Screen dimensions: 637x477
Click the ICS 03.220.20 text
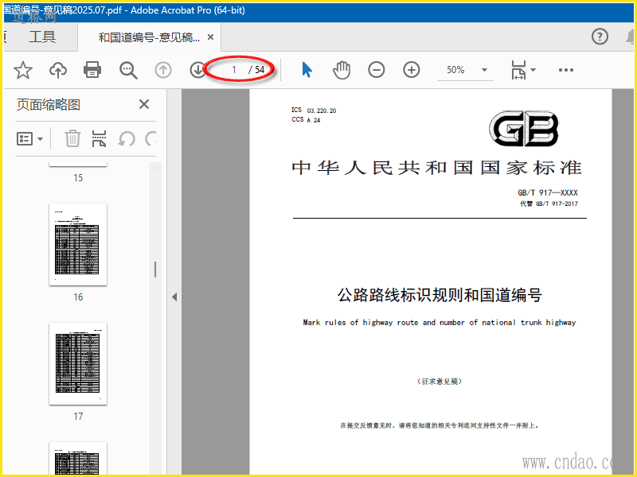tap(314, 111)
